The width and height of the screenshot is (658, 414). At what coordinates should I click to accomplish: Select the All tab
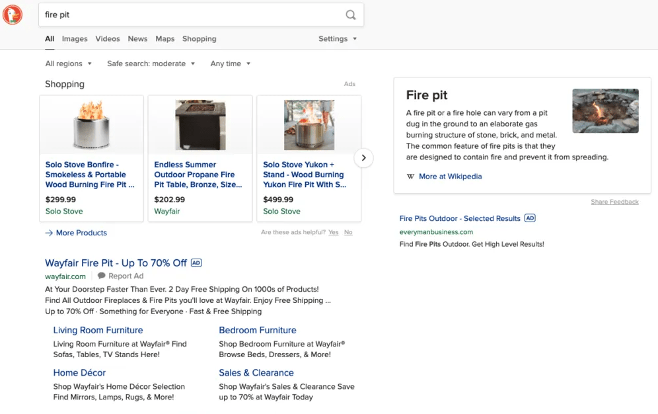[50, 38]
